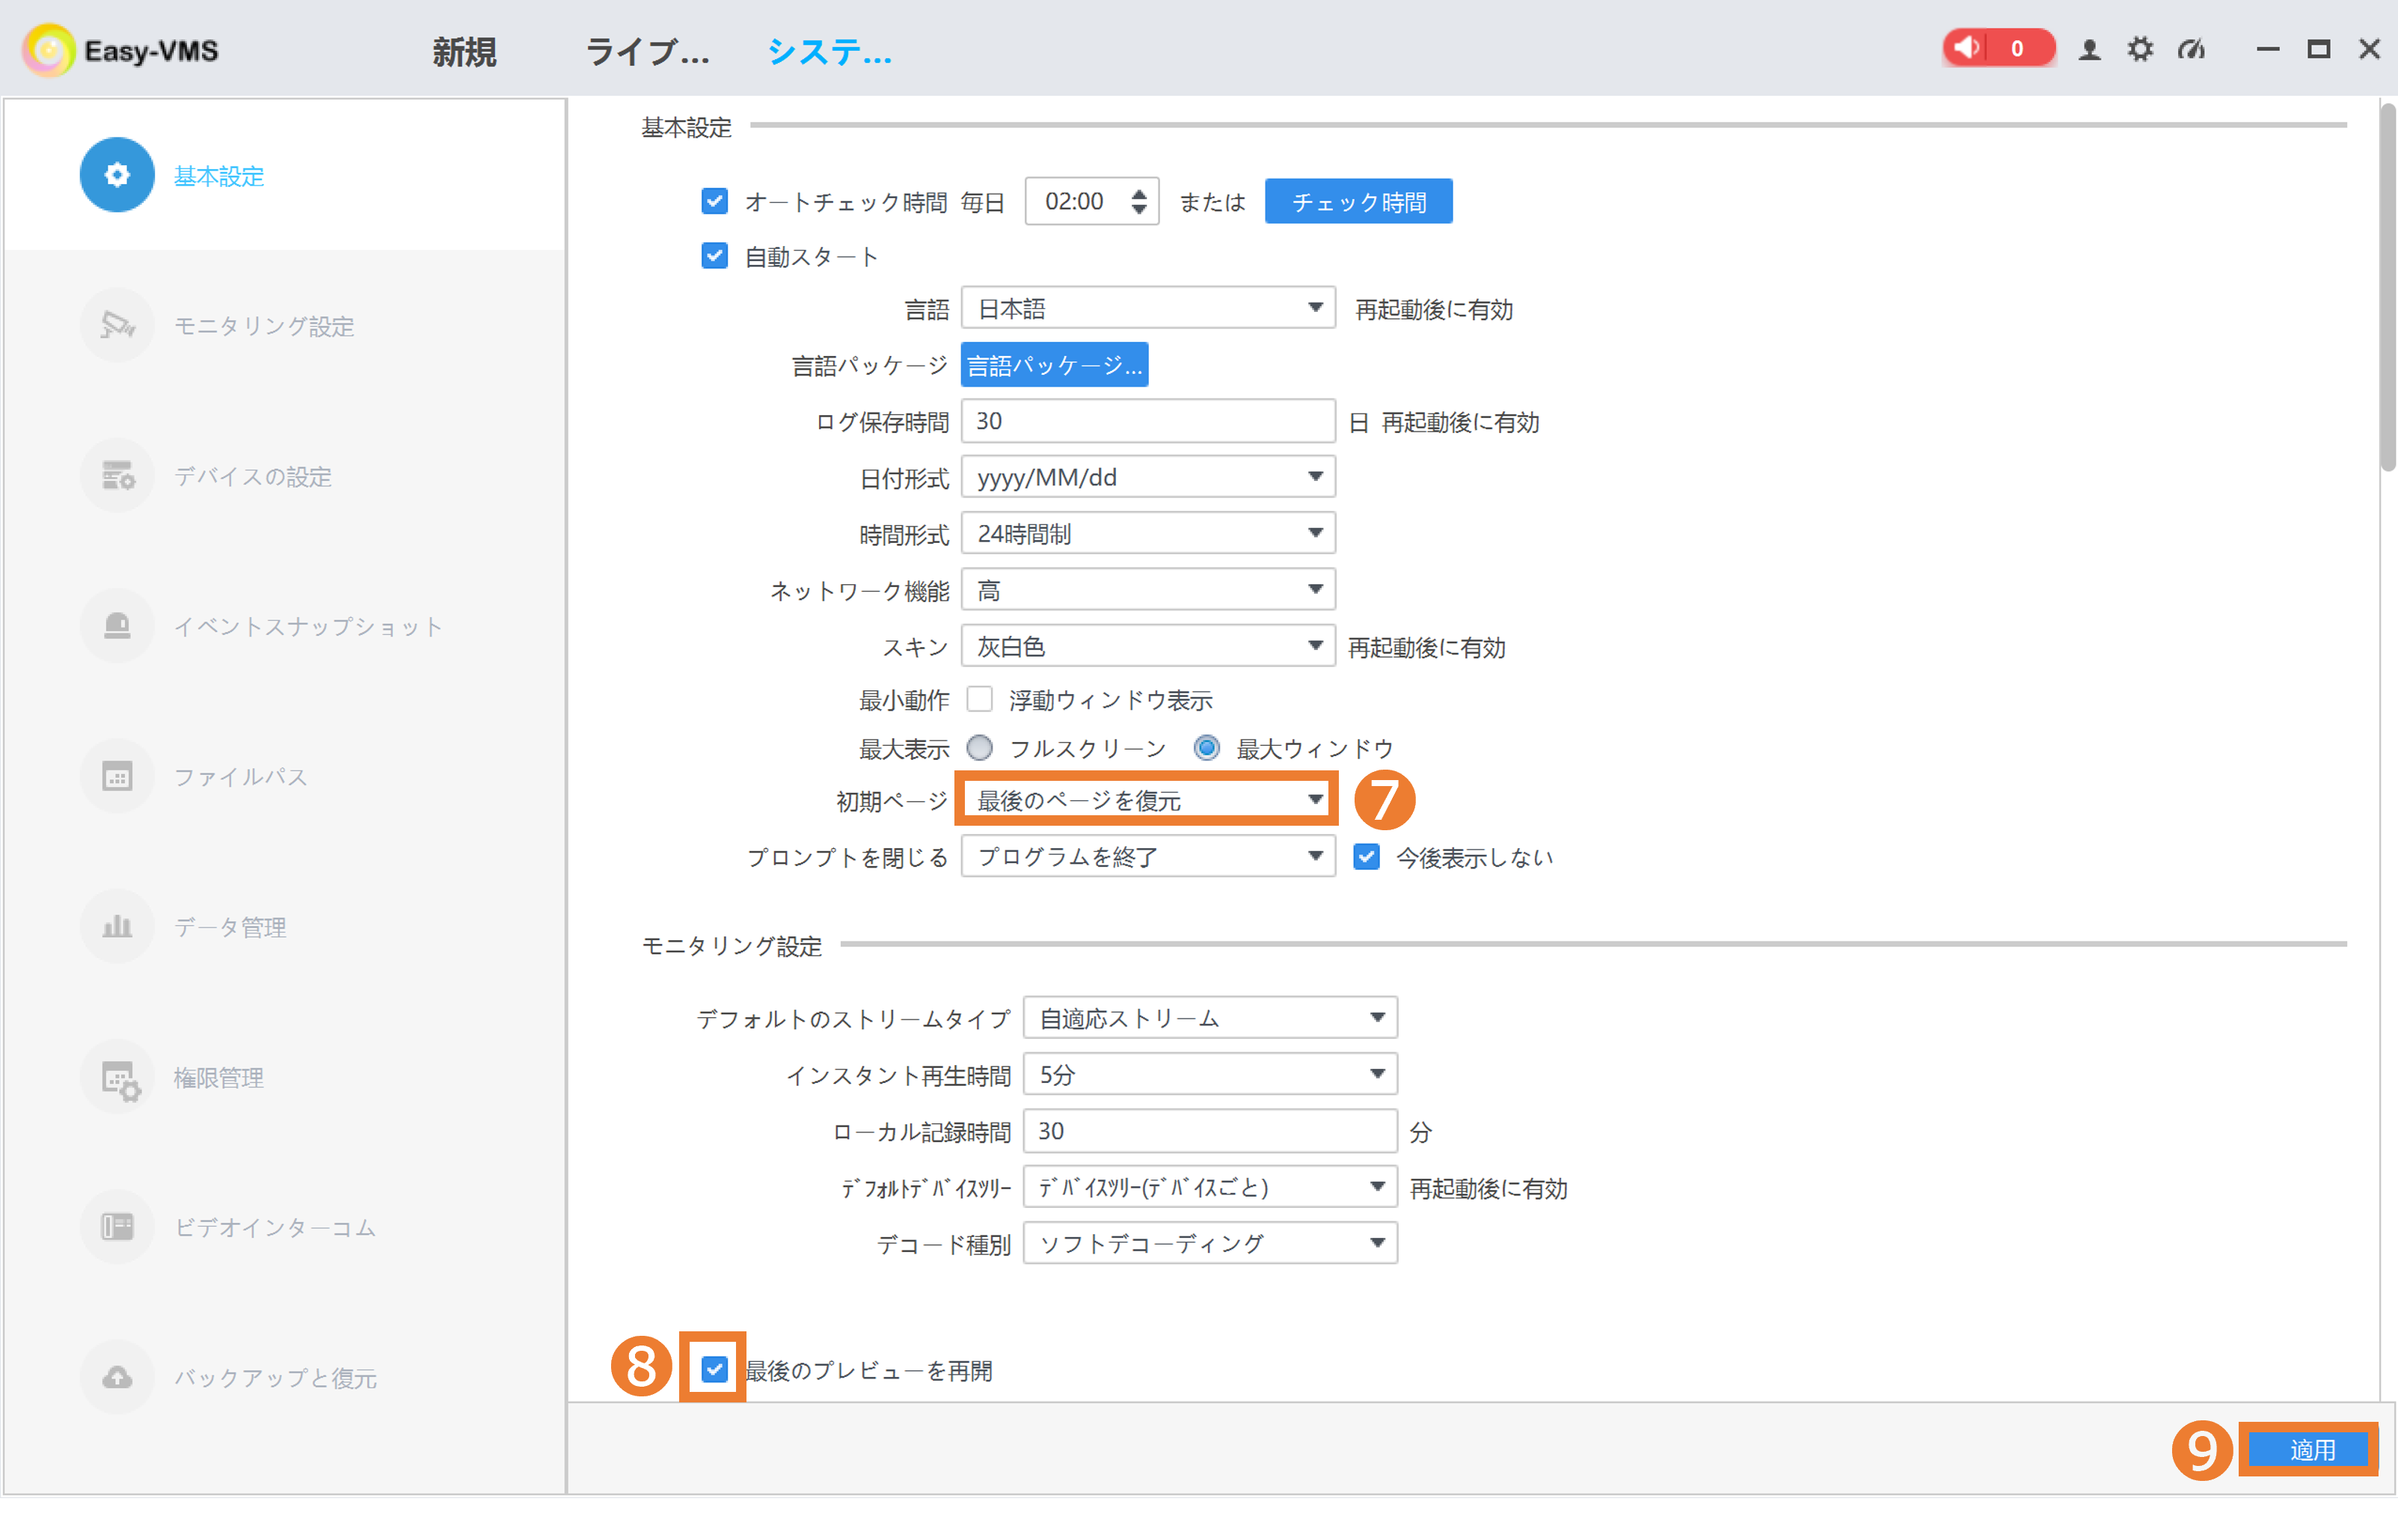Open the user account icon
This screenshot has height=1540, width=2398.
coord(2088,49)
